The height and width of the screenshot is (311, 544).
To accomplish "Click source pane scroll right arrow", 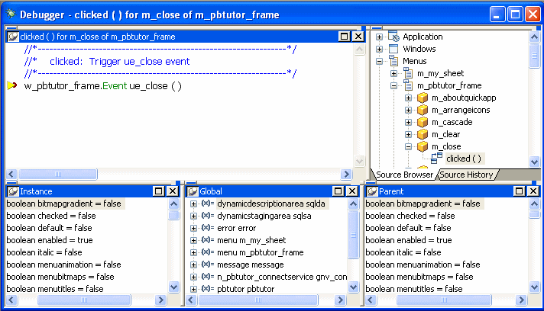I will 346,174.
